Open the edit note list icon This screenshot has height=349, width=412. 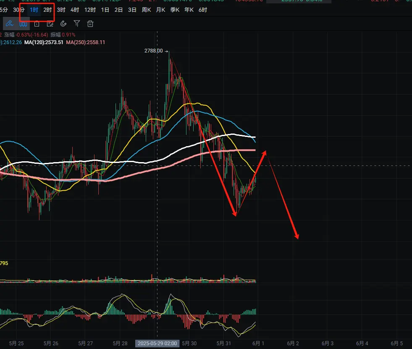[50, 24]
